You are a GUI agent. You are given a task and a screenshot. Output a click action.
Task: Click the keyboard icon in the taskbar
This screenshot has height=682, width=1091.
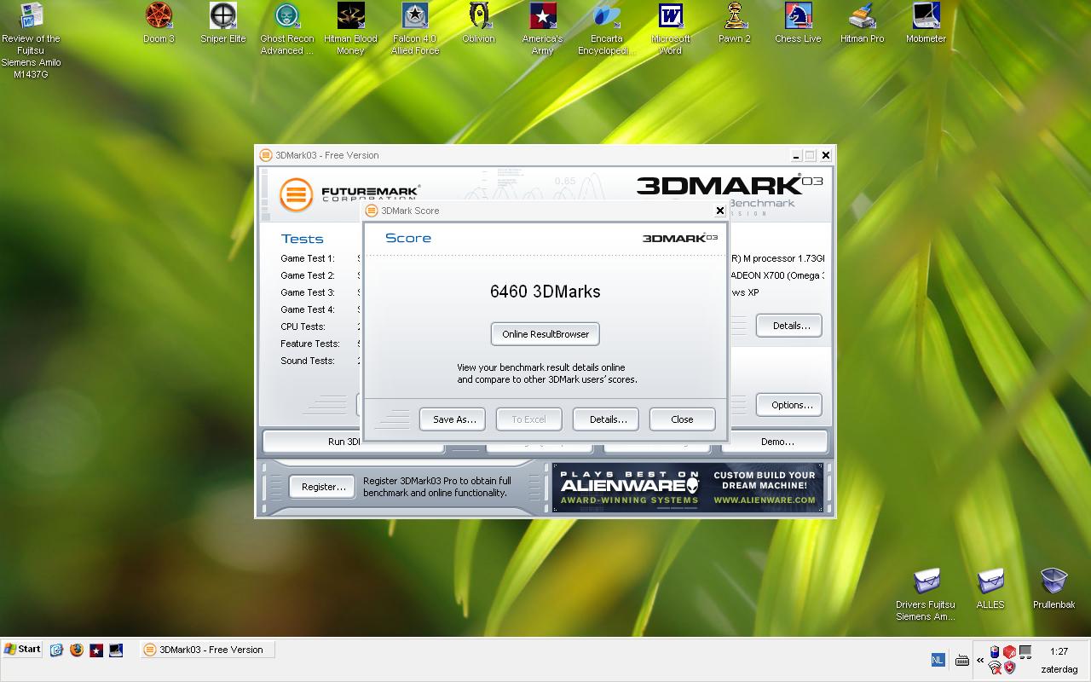961,660
